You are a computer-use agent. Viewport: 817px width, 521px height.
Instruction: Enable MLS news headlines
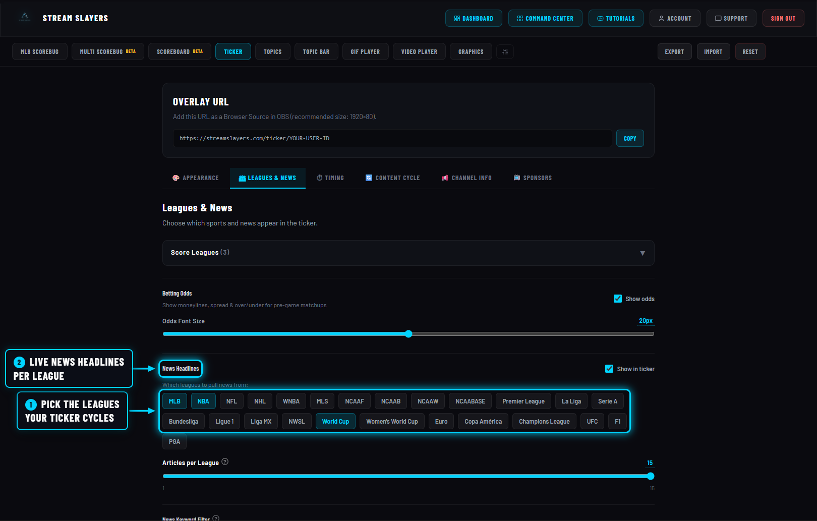tap(322, 401)
